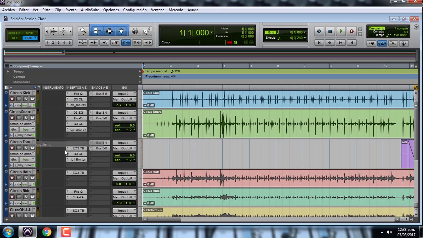The width and height of the screenshot is (423, 238).
Task: Open the AudioSuite menu
Action: click(x=90, y=10)
